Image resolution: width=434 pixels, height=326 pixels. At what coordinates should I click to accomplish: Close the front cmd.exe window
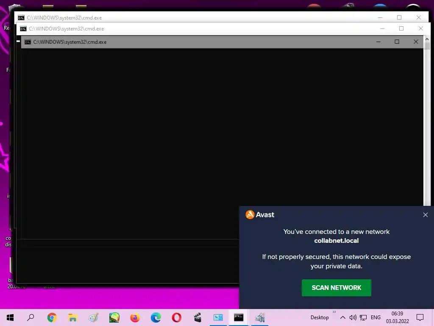pyautogui.click(x=416, y=42)
